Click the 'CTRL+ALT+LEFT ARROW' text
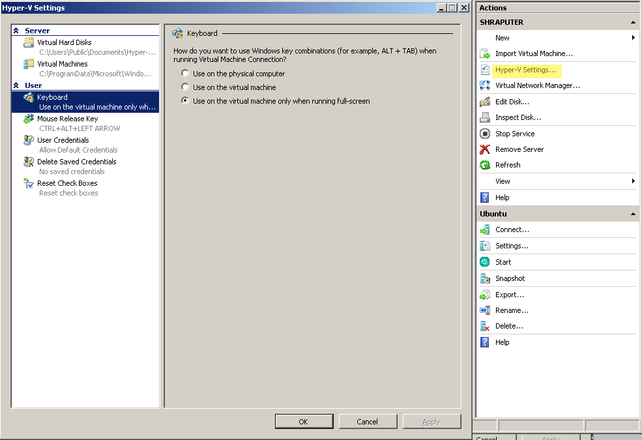This screenshot has height=440, width=642. pyautogui.click(x=80, y=128)
